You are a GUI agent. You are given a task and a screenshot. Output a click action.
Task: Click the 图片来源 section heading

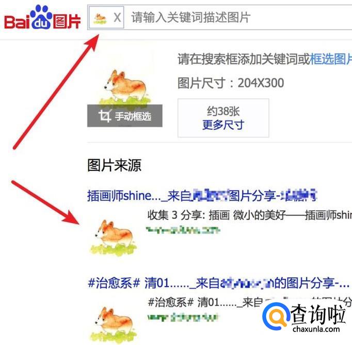114,165
